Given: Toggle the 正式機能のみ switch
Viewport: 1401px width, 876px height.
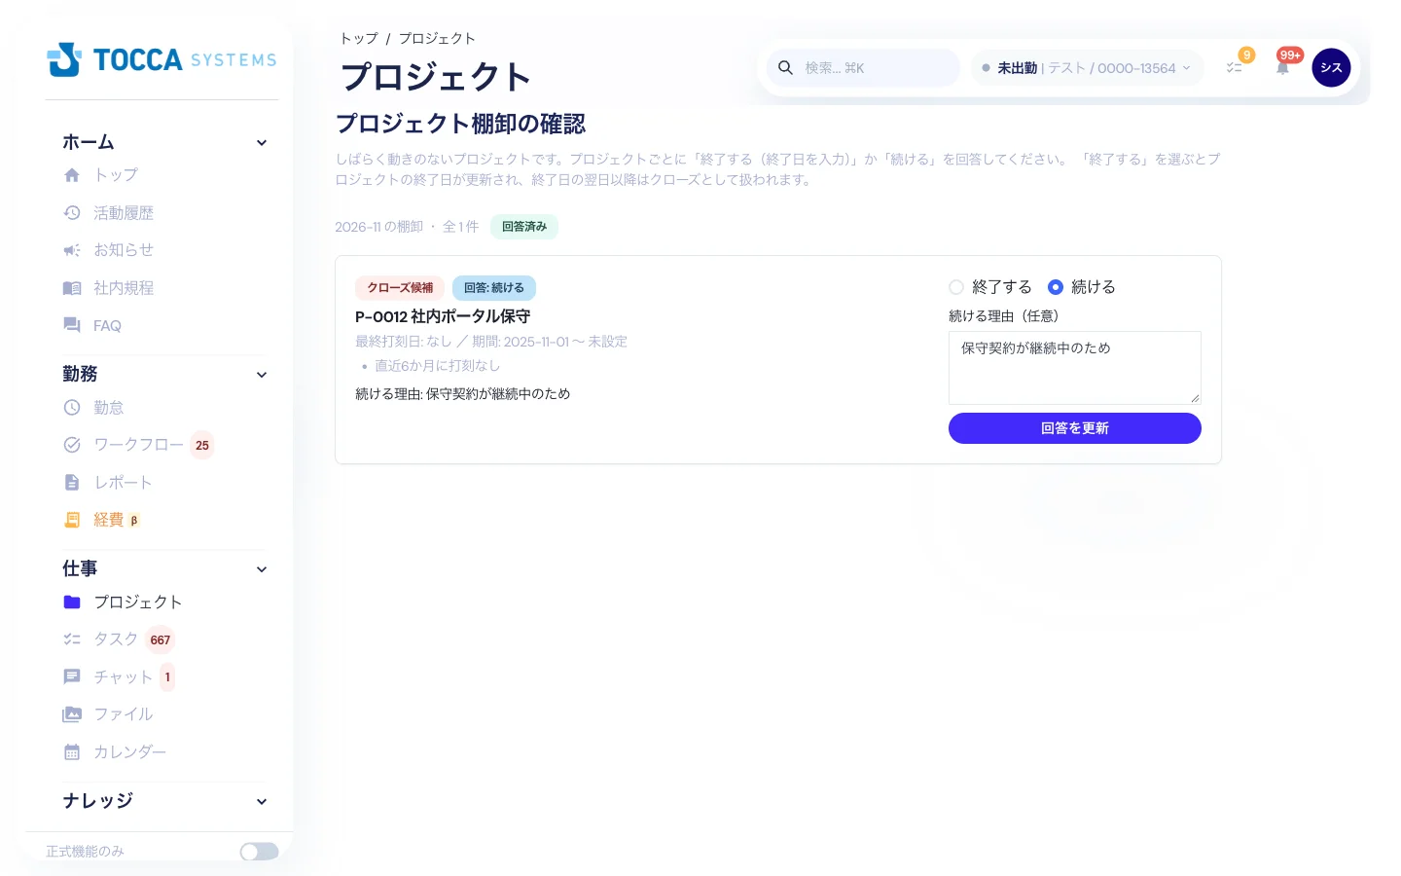Looking at the screenshot, I should click(259, 852).
